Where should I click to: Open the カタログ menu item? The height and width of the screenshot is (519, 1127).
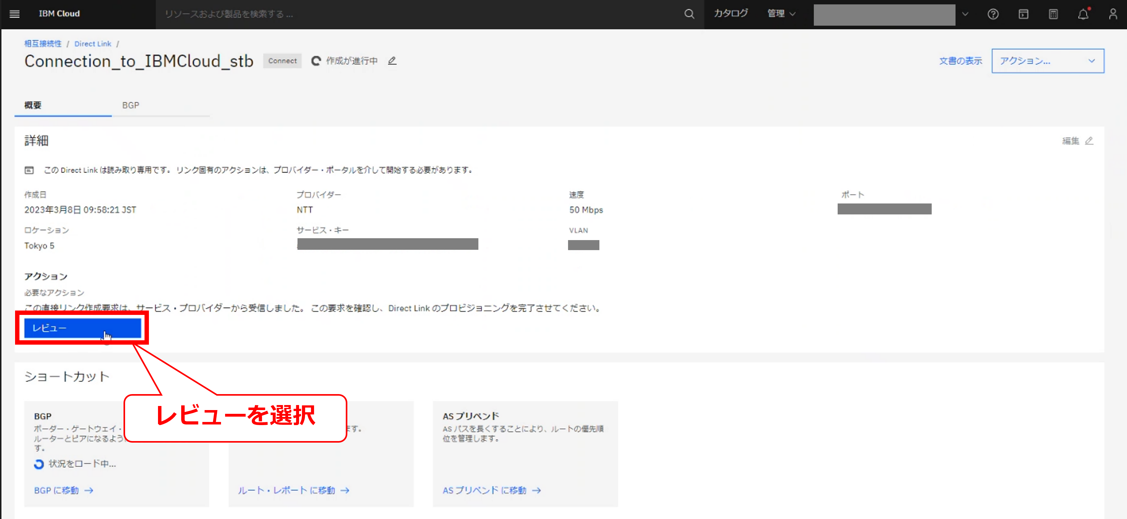click(x=731, y=14)
